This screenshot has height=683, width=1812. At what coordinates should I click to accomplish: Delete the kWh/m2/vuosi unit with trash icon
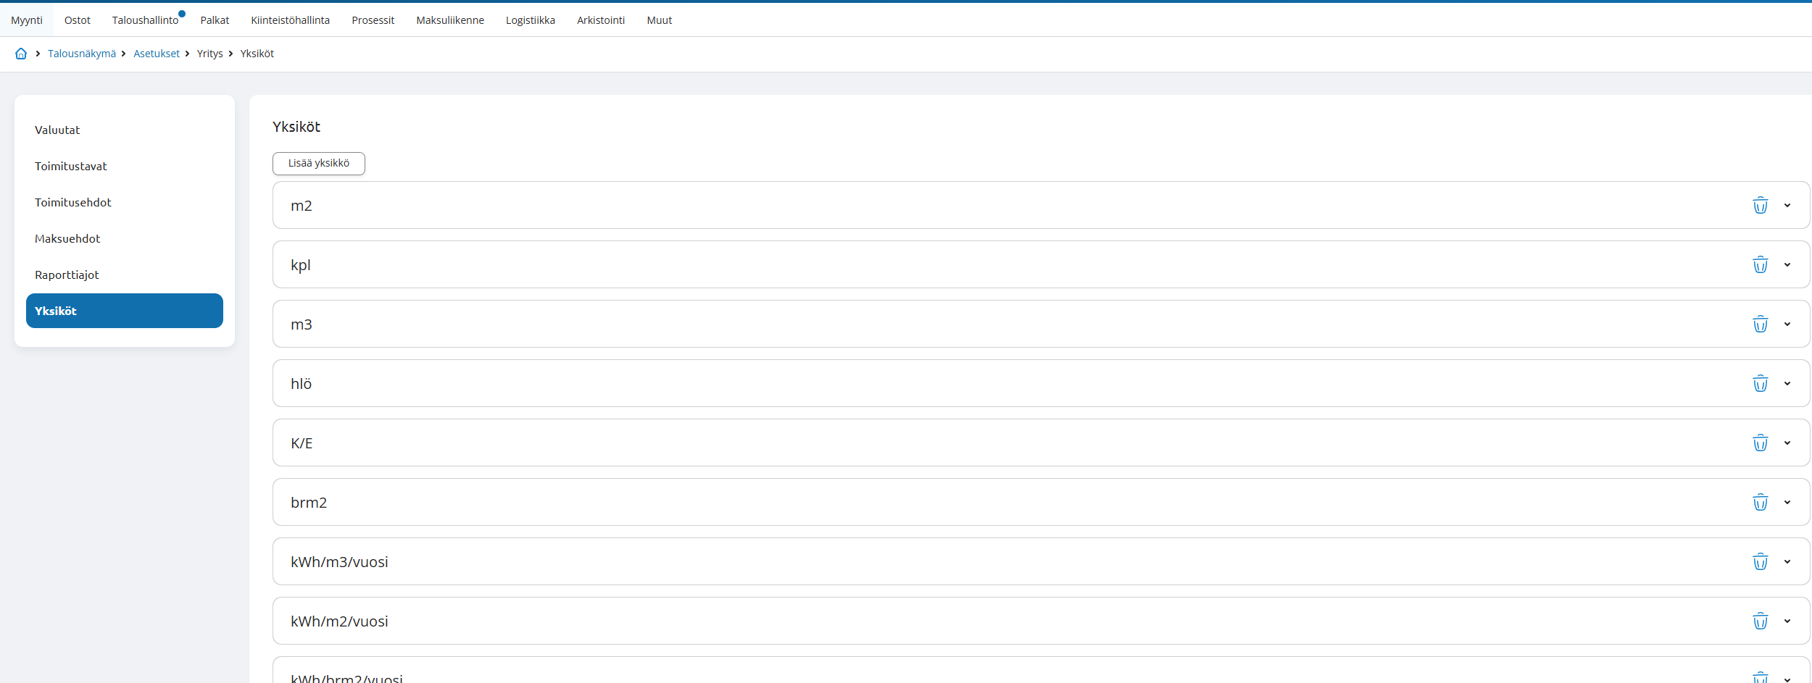pos(1760,621)
